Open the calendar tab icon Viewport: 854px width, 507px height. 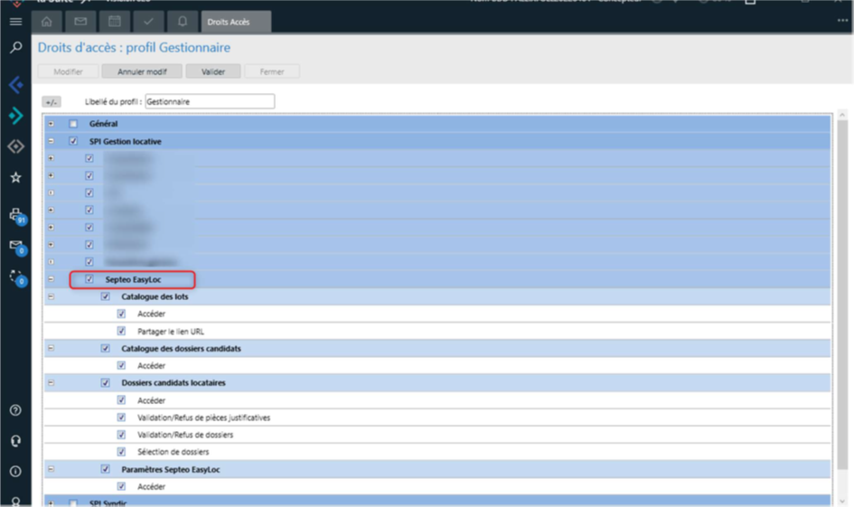coord(114,21)
